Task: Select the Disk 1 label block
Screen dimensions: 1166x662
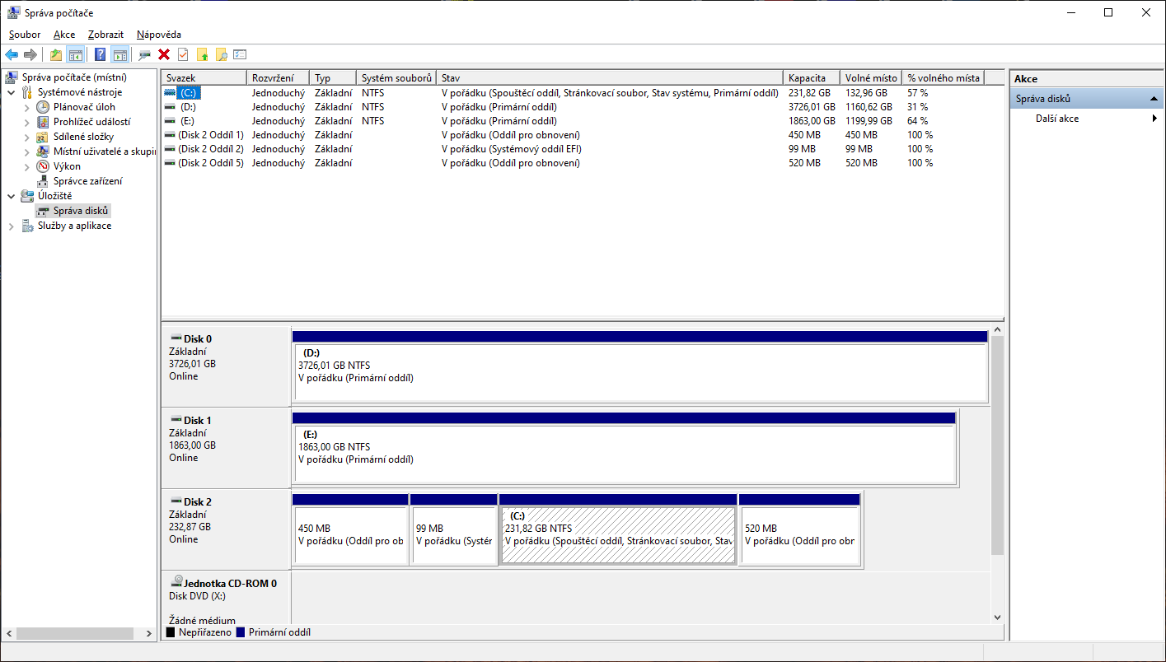Action: [226, 447]
